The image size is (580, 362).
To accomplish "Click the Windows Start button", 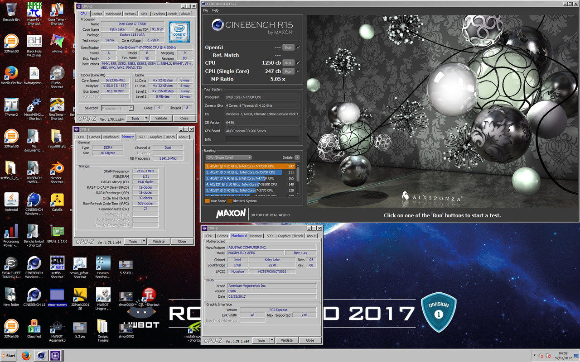I will pos(9,356).
